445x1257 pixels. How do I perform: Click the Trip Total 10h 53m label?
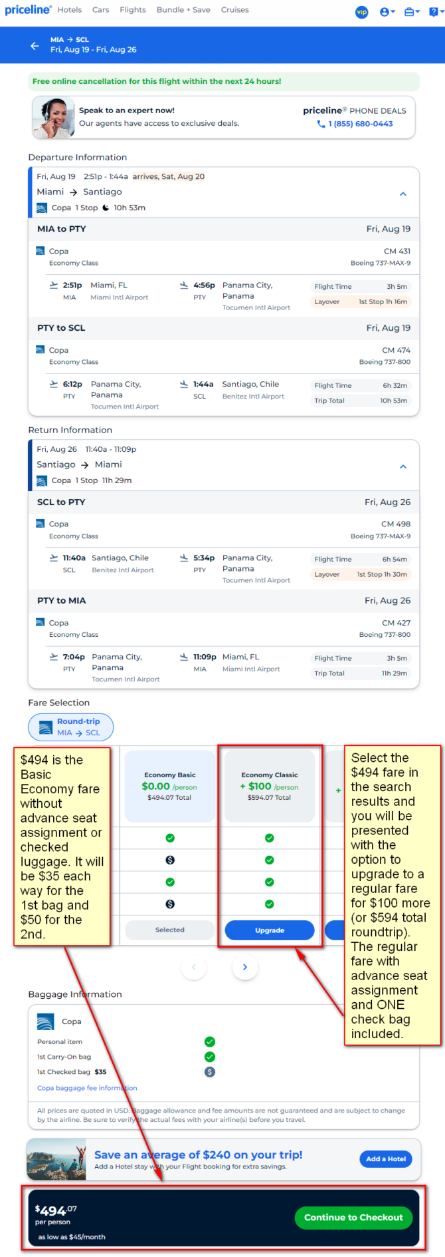pyautogui.click(x=361, y=401)
